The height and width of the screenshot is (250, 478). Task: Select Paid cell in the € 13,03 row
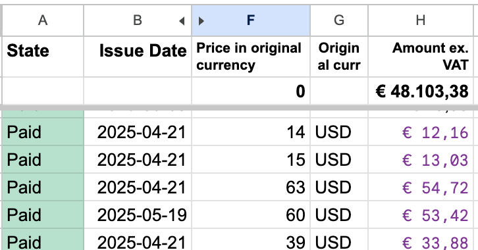pos(43,159)
